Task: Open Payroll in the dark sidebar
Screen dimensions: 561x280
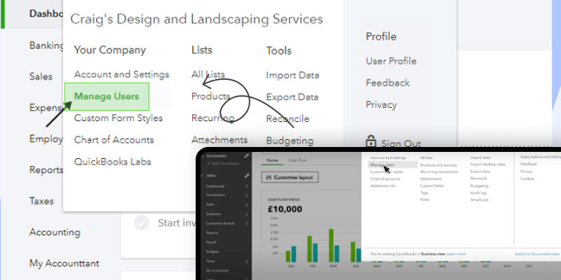Action: 211,242
